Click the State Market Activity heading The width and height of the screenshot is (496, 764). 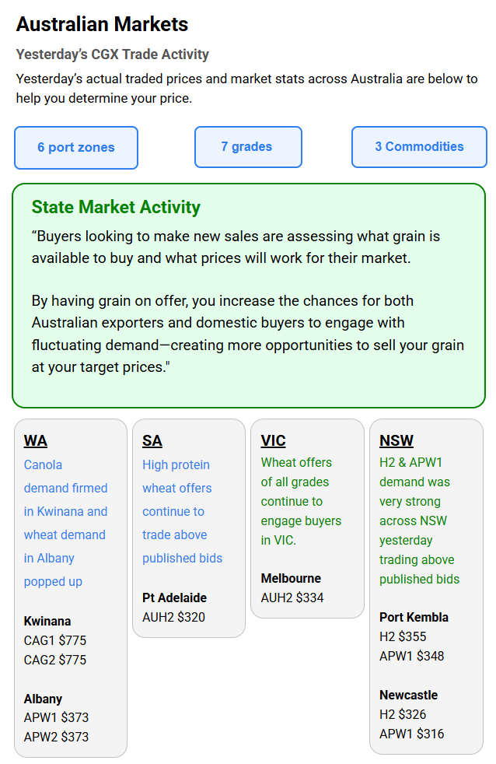coord(116,207)
